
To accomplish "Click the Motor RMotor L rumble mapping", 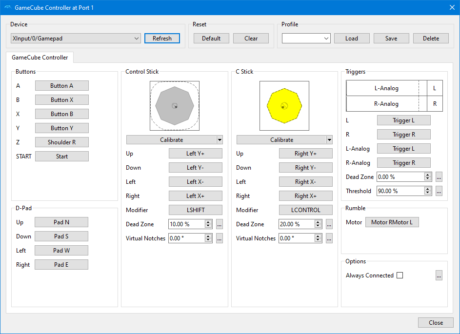I will (x=392, y=222).
